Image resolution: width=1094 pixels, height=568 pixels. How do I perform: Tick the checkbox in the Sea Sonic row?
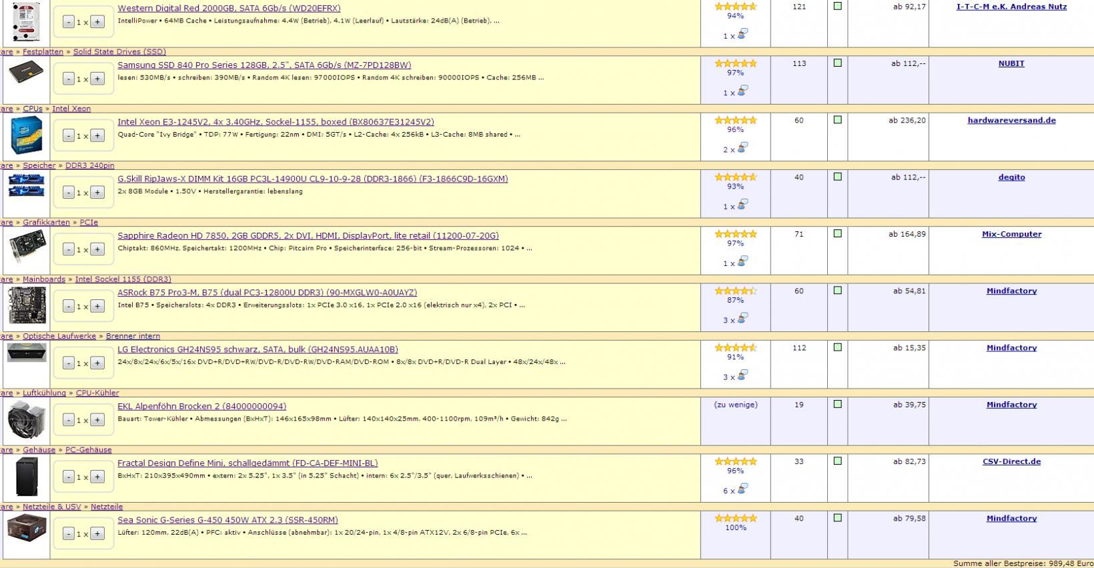838,518
